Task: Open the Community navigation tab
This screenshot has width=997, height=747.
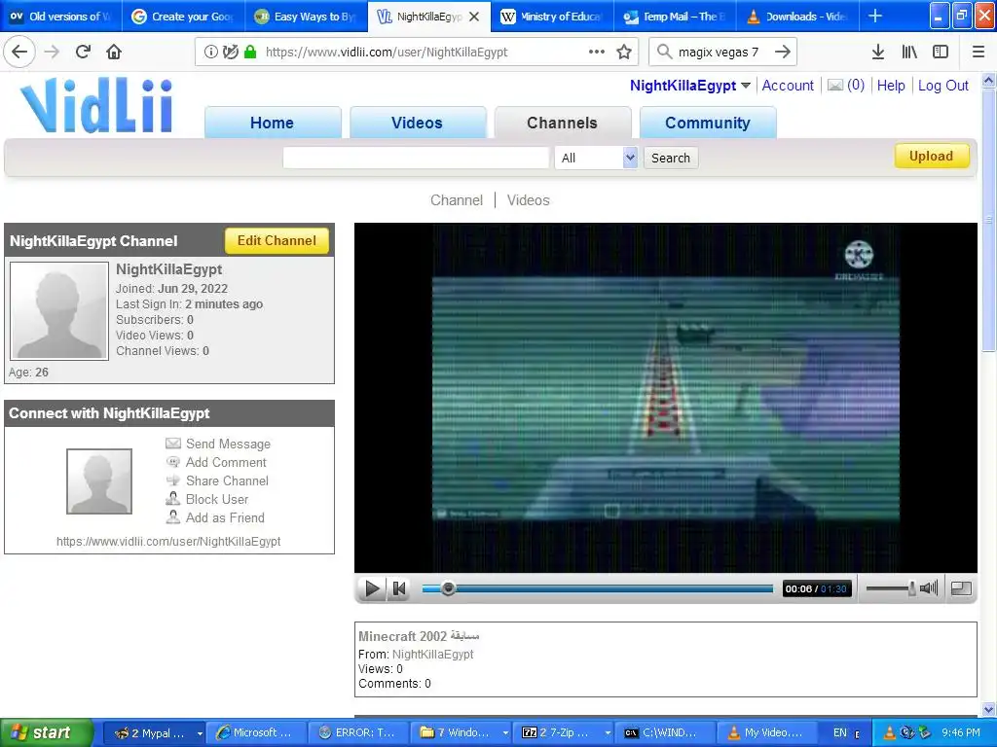Action: pos(708,123)
